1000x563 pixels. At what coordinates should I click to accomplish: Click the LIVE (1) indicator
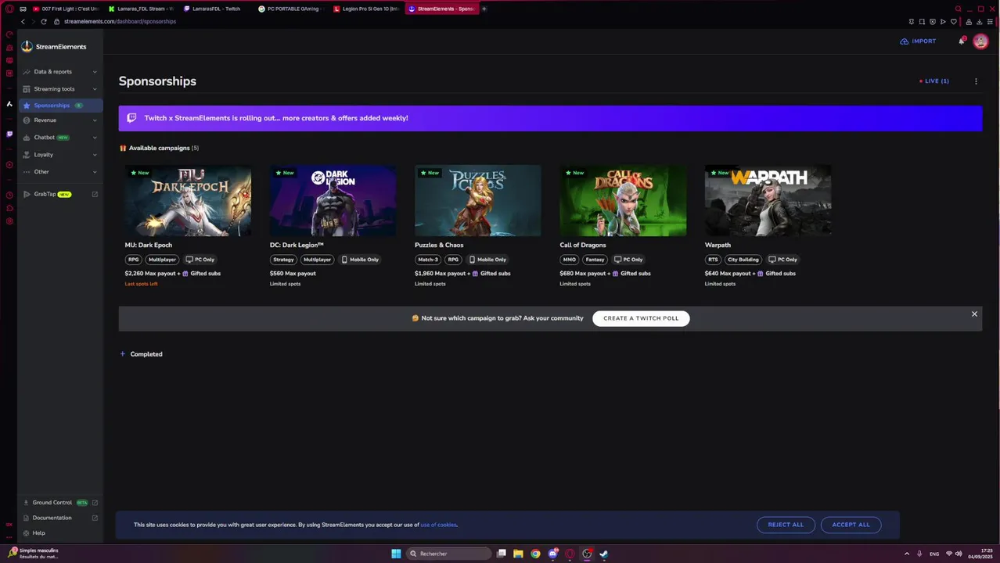pyautogui.click(x=934, y=81)
